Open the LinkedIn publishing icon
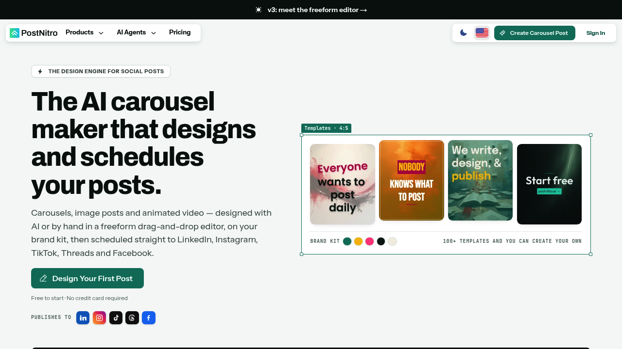The image size is (622, 349). (83, 318)
